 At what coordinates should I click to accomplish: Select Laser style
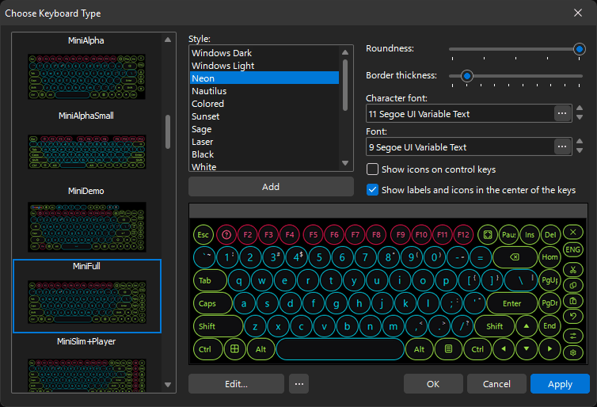click(264, 142)
